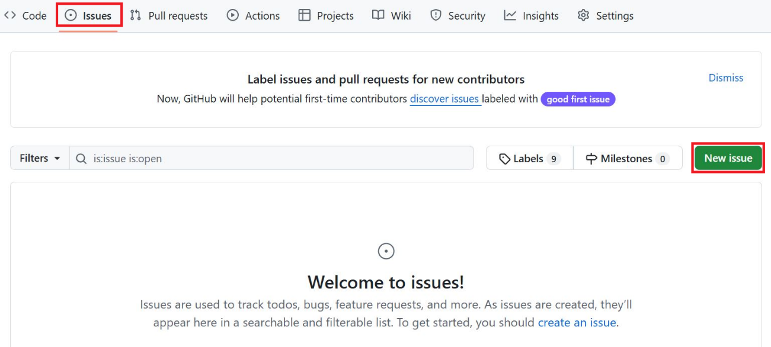Image resolution: width=771 pixels, height=347 pixels.
Task: Click the issue search field
Action: point(272,158)
